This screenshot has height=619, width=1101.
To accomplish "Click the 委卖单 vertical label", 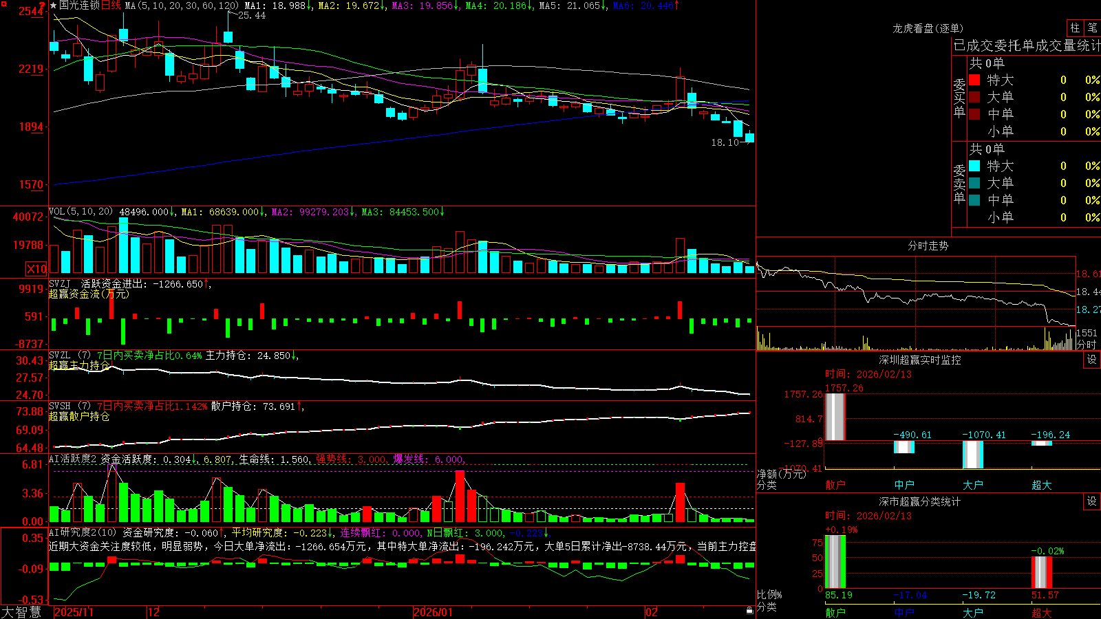I will [x=959, y=184].
